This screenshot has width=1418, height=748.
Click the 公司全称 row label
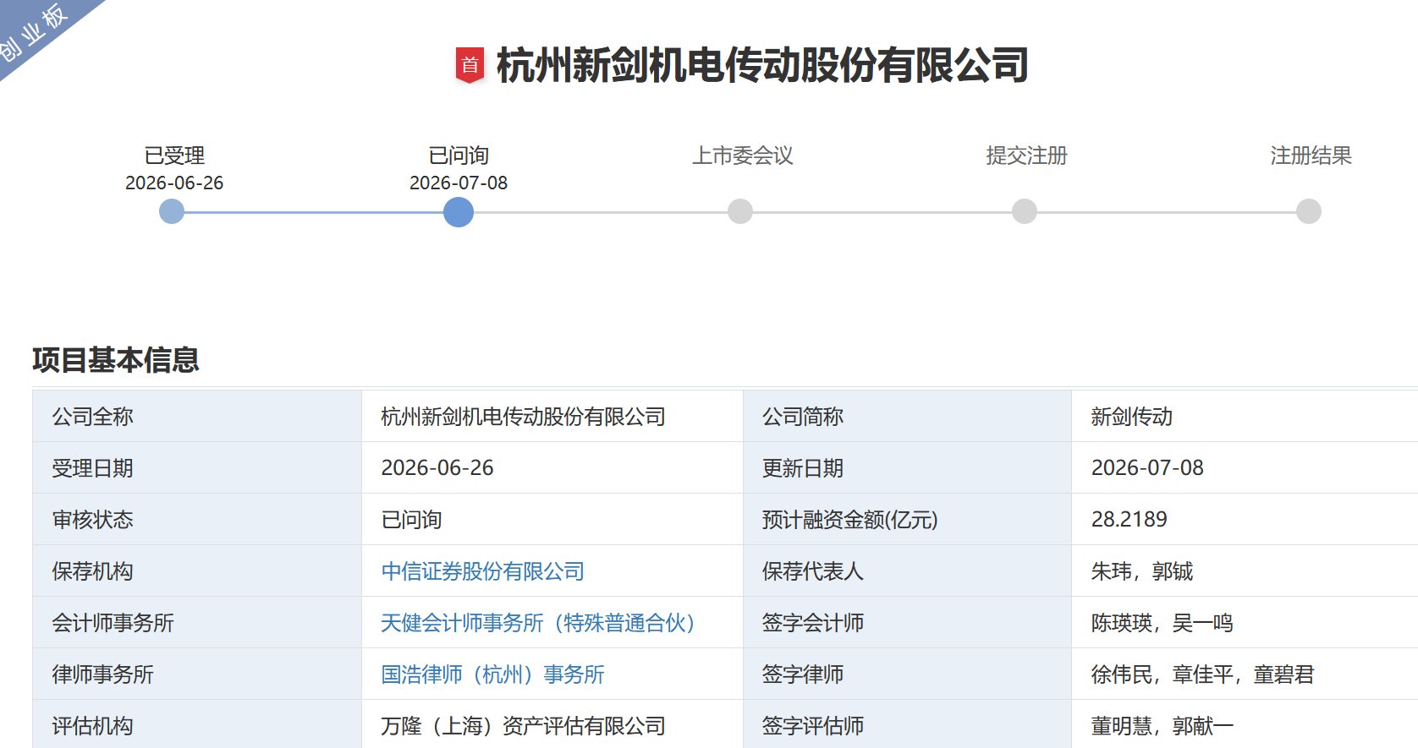click(93, 417)
